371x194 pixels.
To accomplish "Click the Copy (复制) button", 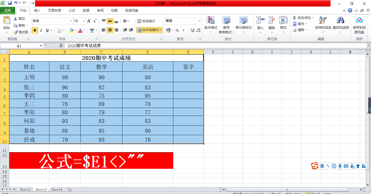I will 20,25.
